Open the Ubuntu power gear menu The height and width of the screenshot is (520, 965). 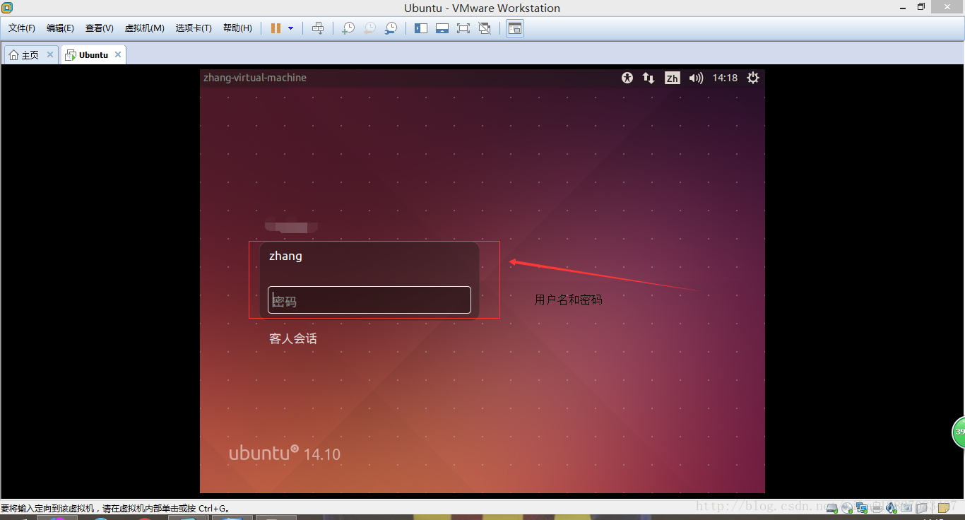pyautogui.click(x=753, y=78)
